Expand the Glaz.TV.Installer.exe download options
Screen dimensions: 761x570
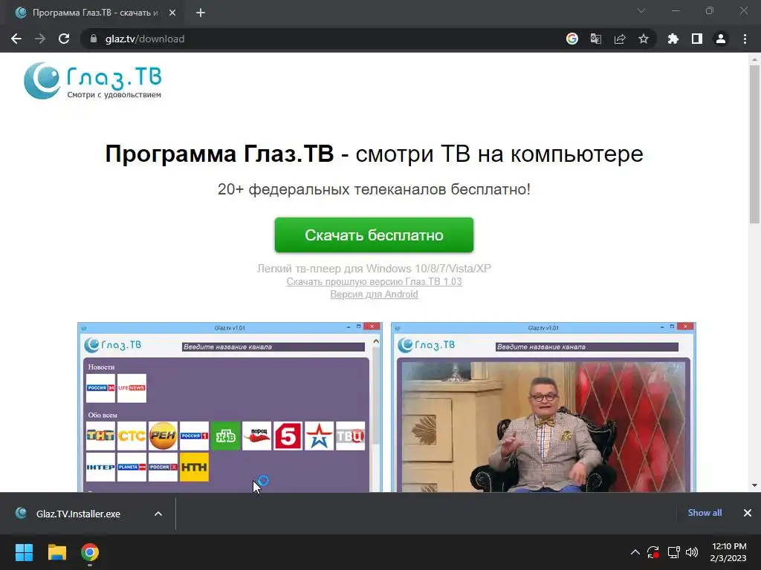click(x=158, y=514)
